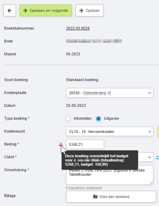Open Boekstuknummer link 2023.05.0028
159x206 pixels.
tap(78, 28)
